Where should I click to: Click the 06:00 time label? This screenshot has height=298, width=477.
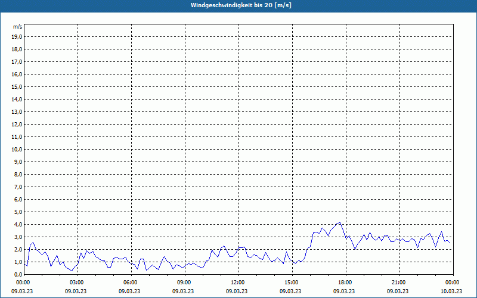pos(131,283)
